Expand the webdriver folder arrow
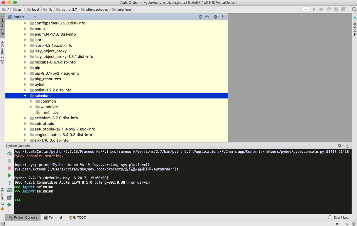Screen dimensions: 357x226 click(31, 107)
